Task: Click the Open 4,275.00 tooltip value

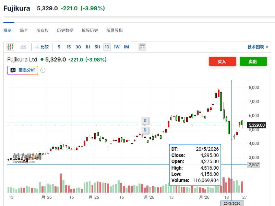Action: click(210, 161)
